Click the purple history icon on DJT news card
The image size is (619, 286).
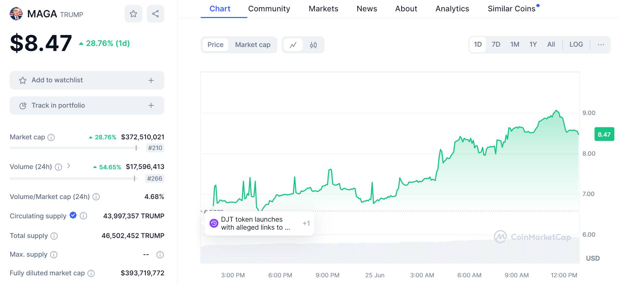(214, 223)
